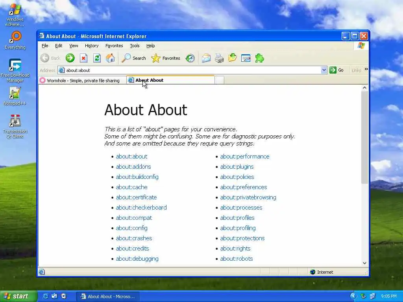Viewport: 403px width, 302px height.
Task: Click the page scrollbar down arrow
Action: [x=364, y=263]
